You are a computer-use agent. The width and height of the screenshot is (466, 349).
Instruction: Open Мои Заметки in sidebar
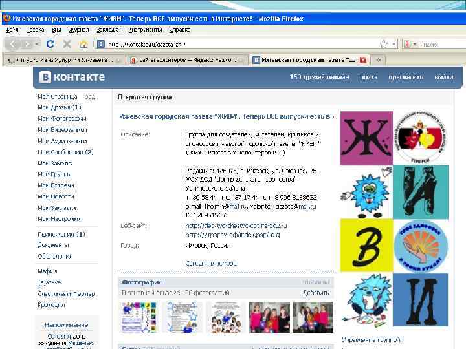(x=55, y=164)
